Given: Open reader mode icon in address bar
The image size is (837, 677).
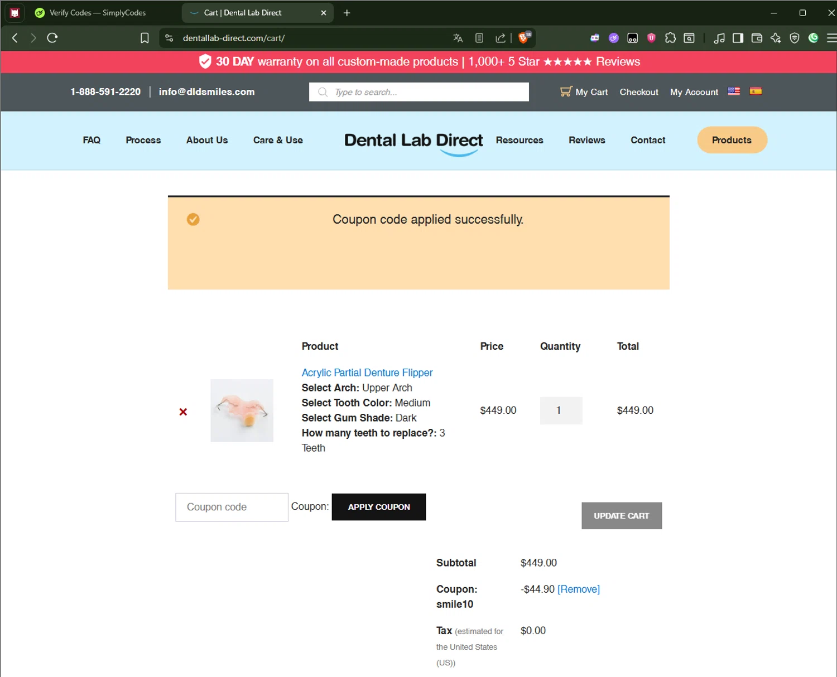Looking at the screenshot, I should click(479, 38).
